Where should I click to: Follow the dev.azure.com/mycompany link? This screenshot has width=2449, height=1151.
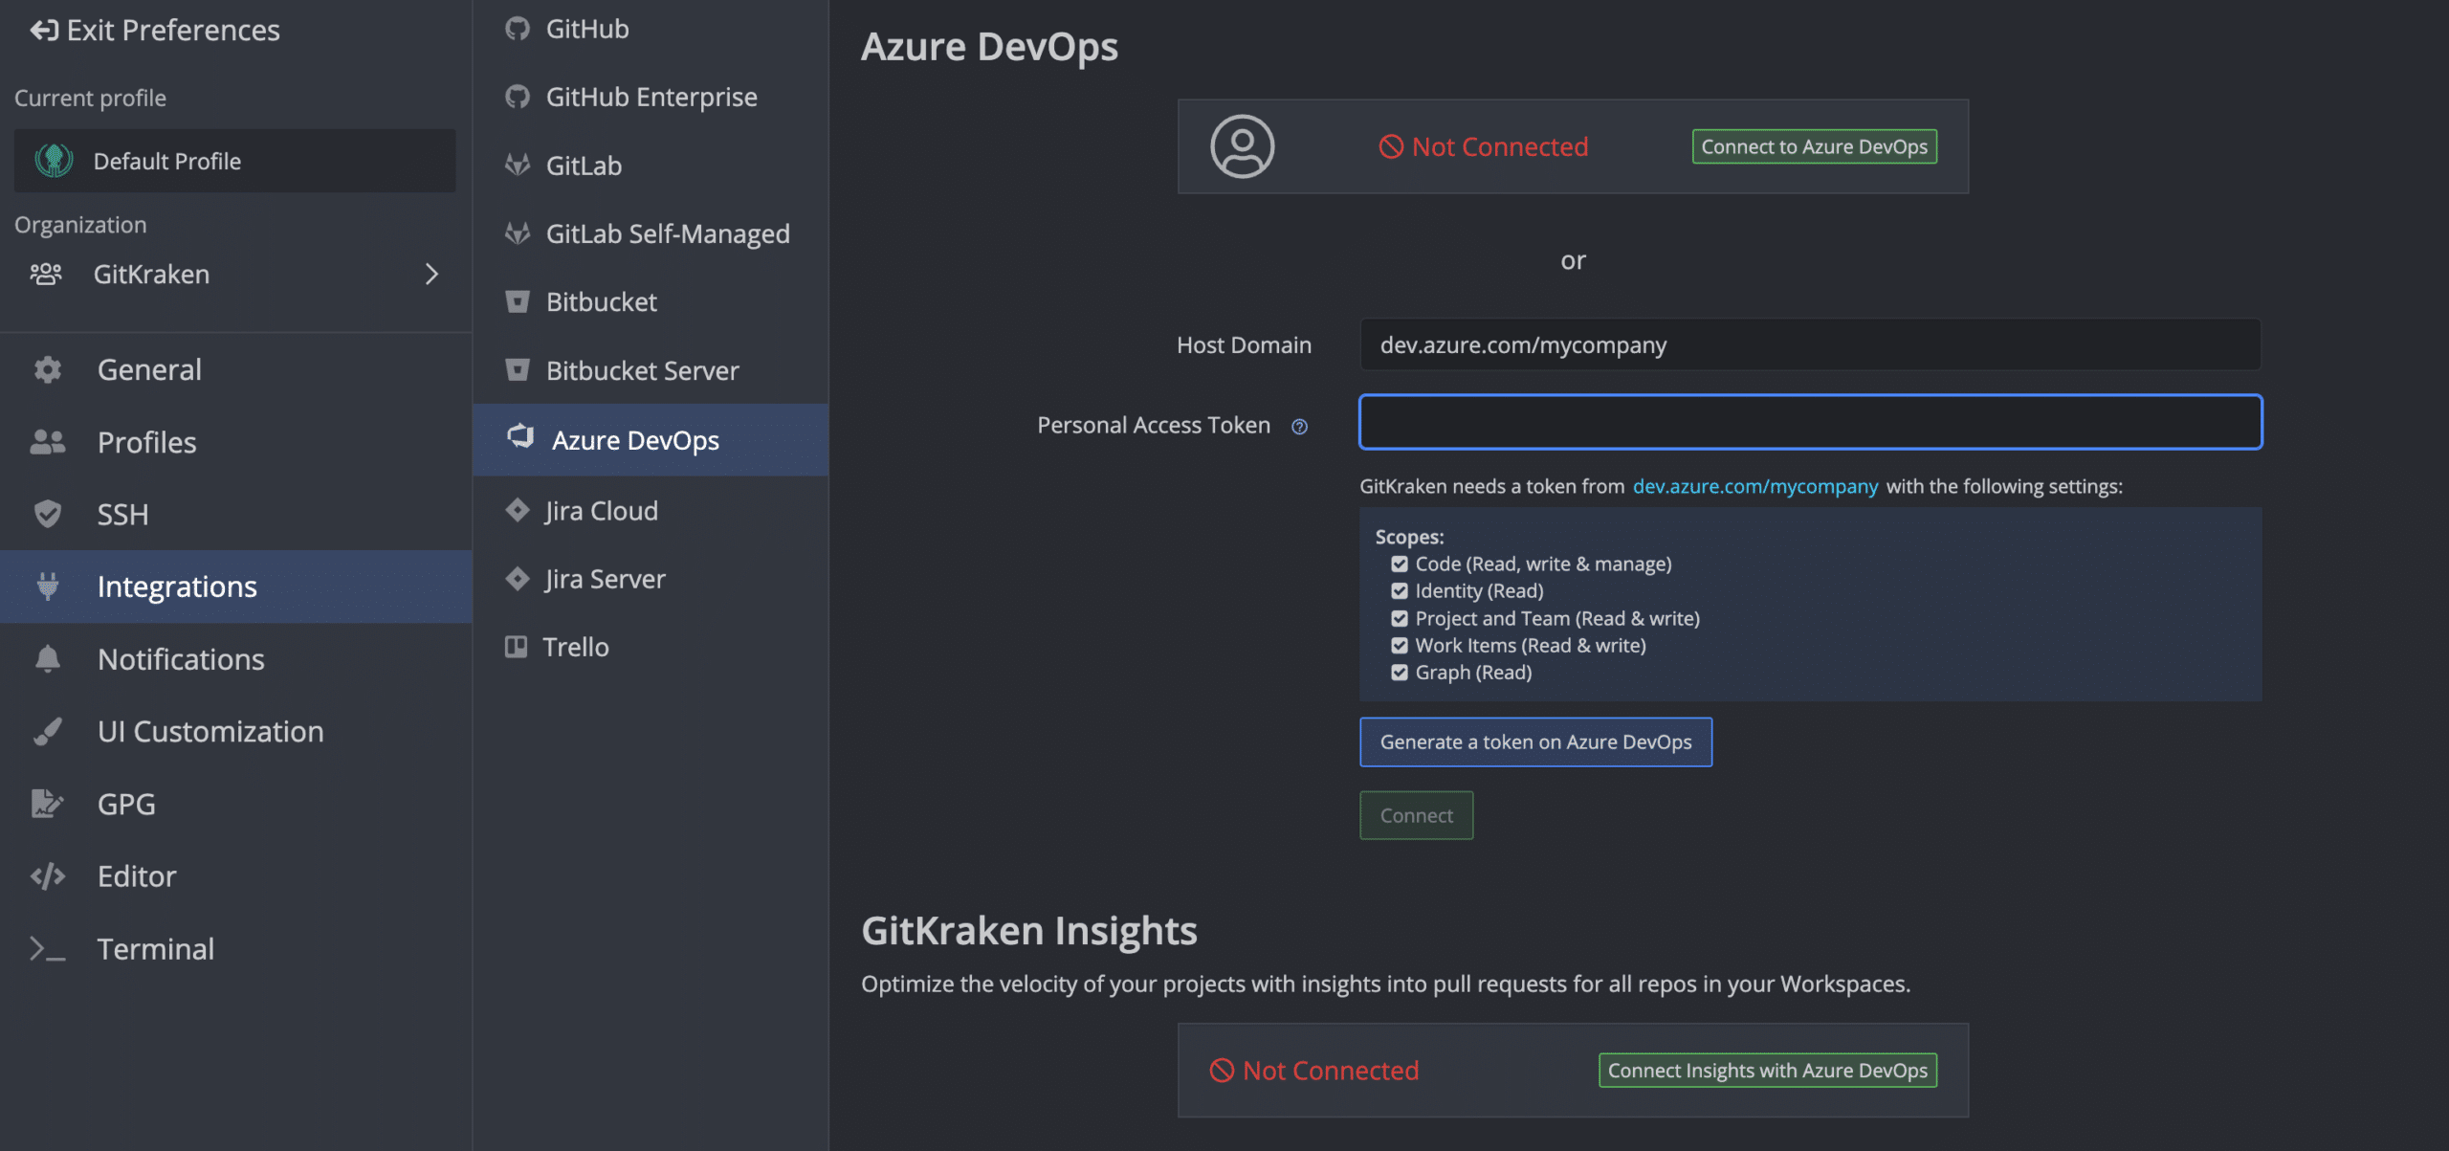click(1754, 486)
